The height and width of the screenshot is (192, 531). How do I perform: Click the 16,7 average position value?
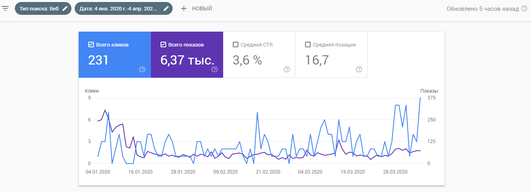[x=317, y=60]
